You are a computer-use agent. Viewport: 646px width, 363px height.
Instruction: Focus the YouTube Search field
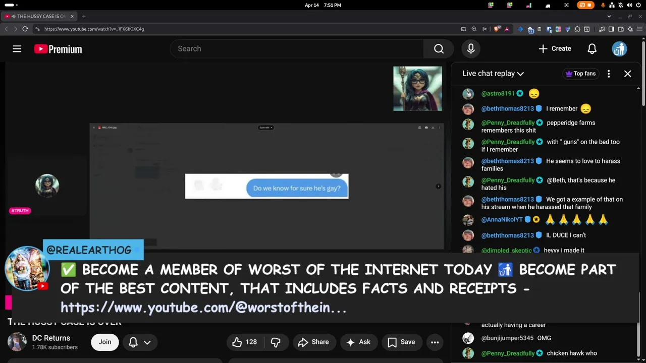(x=297, y=49)
